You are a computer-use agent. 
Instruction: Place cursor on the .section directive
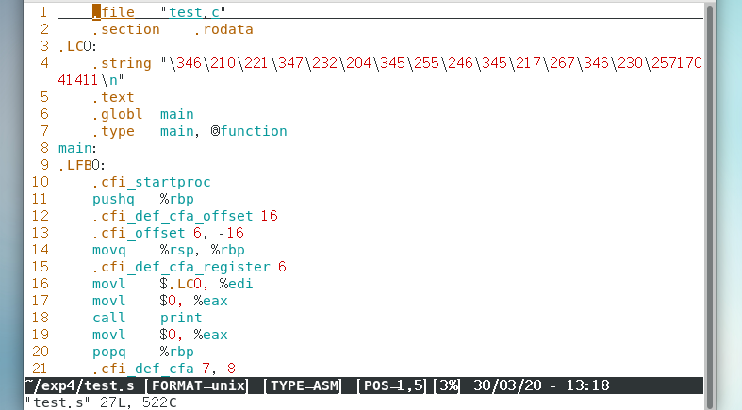tap(125, 29)
